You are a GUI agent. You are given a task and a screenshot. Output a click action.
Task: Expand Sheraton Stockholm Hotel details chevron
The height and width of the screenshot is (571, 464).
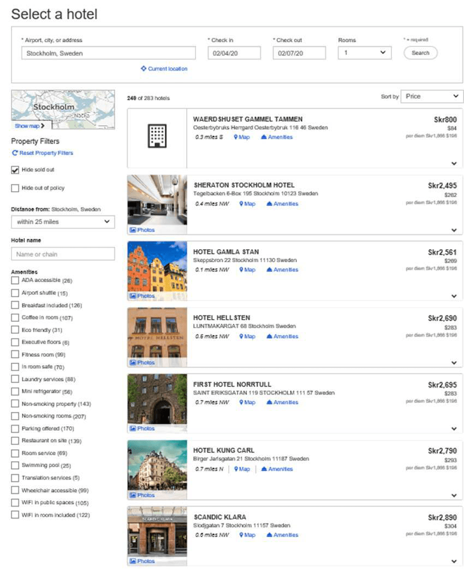(x=454, y=229)
